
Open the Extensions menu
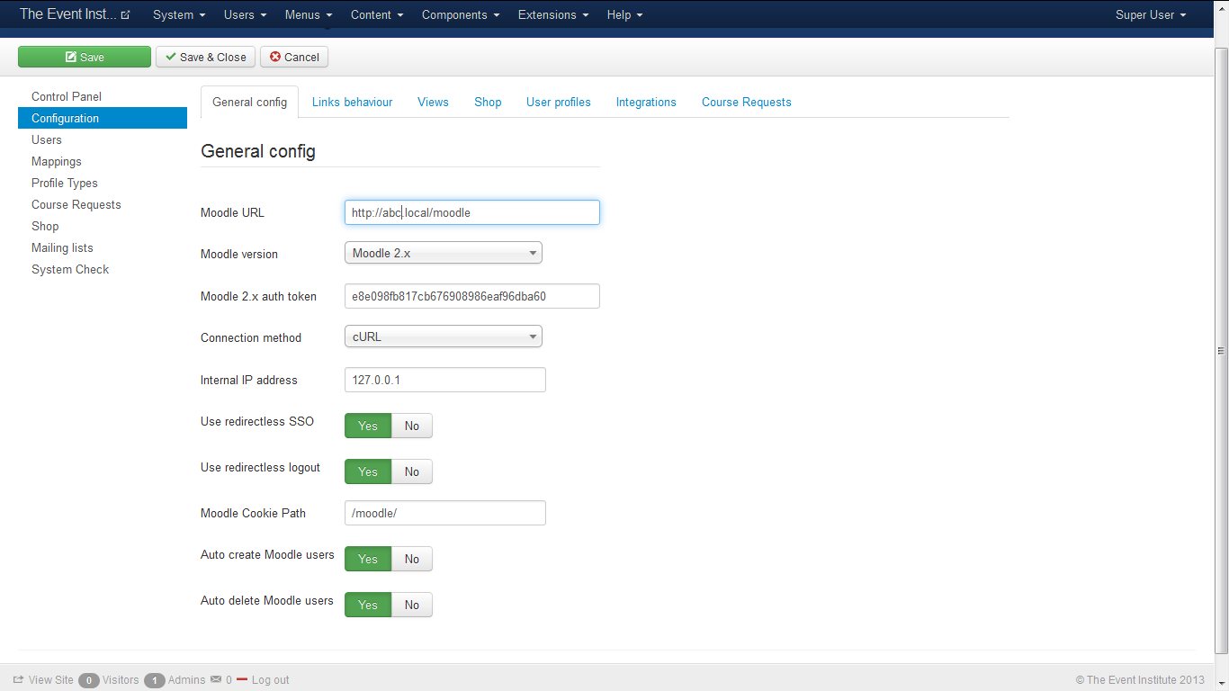click(552, 15)
